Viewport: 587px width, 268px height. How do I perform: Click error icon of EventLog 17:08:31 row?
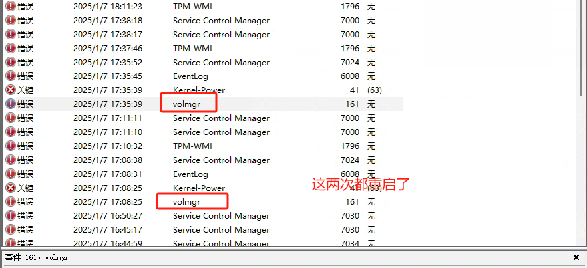[11, 174]
